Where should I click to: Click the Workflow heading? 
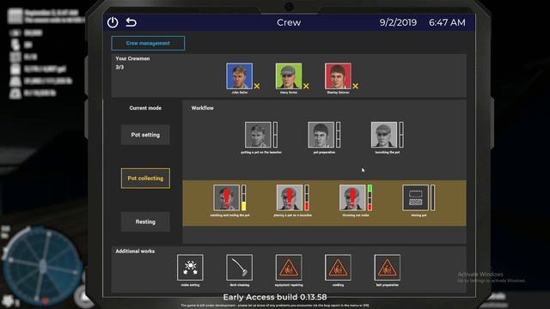click(x=203, y=108)
